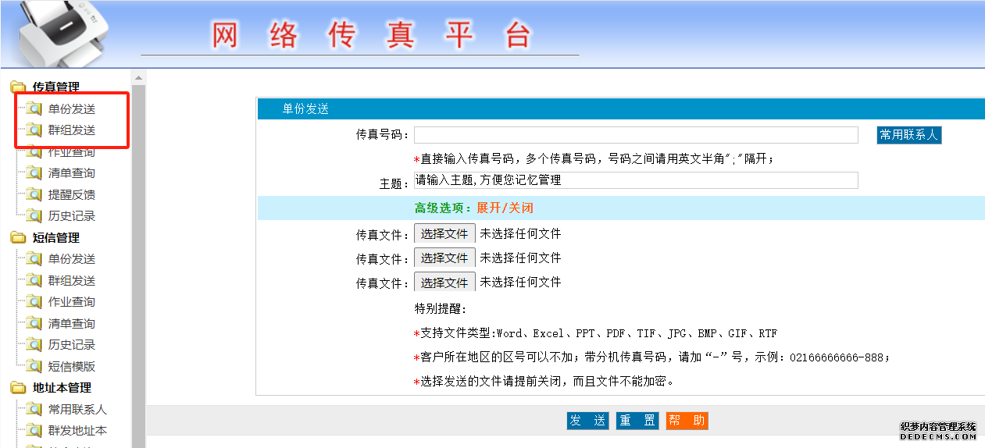The width and height of the screenshot is (985, 448).
Task: Click the 短信管理 folder icon
Action: [x=18, y=238]
